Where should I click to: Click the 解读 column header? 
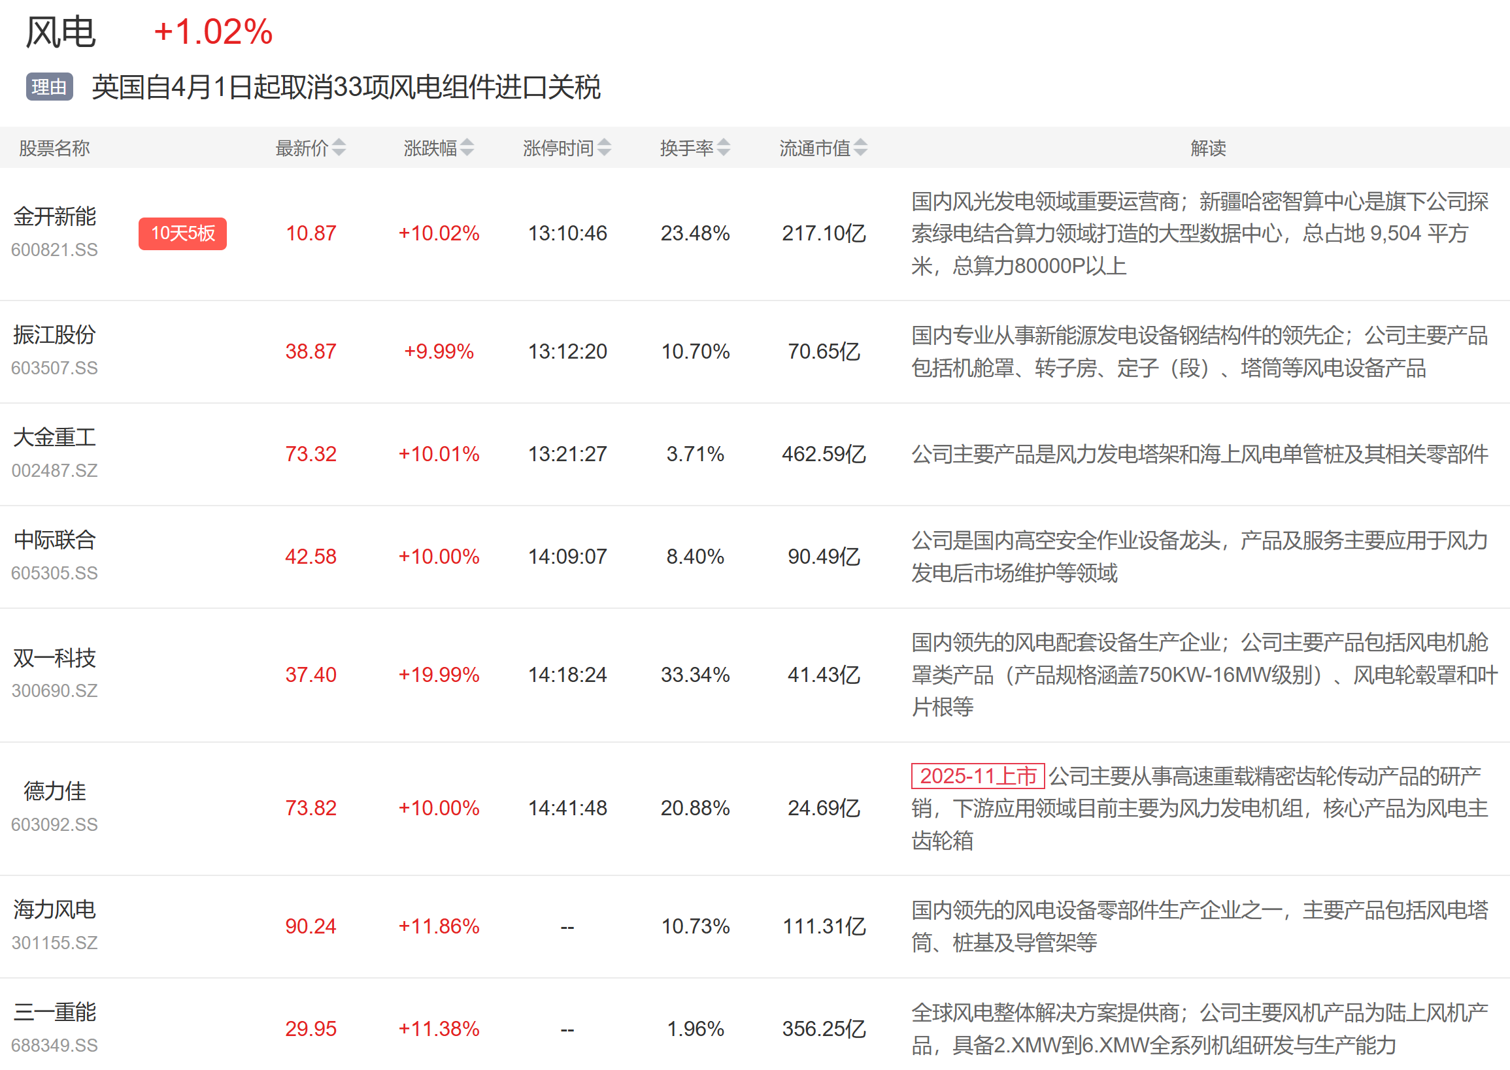pyautogui.click(x=1208, y=148)
